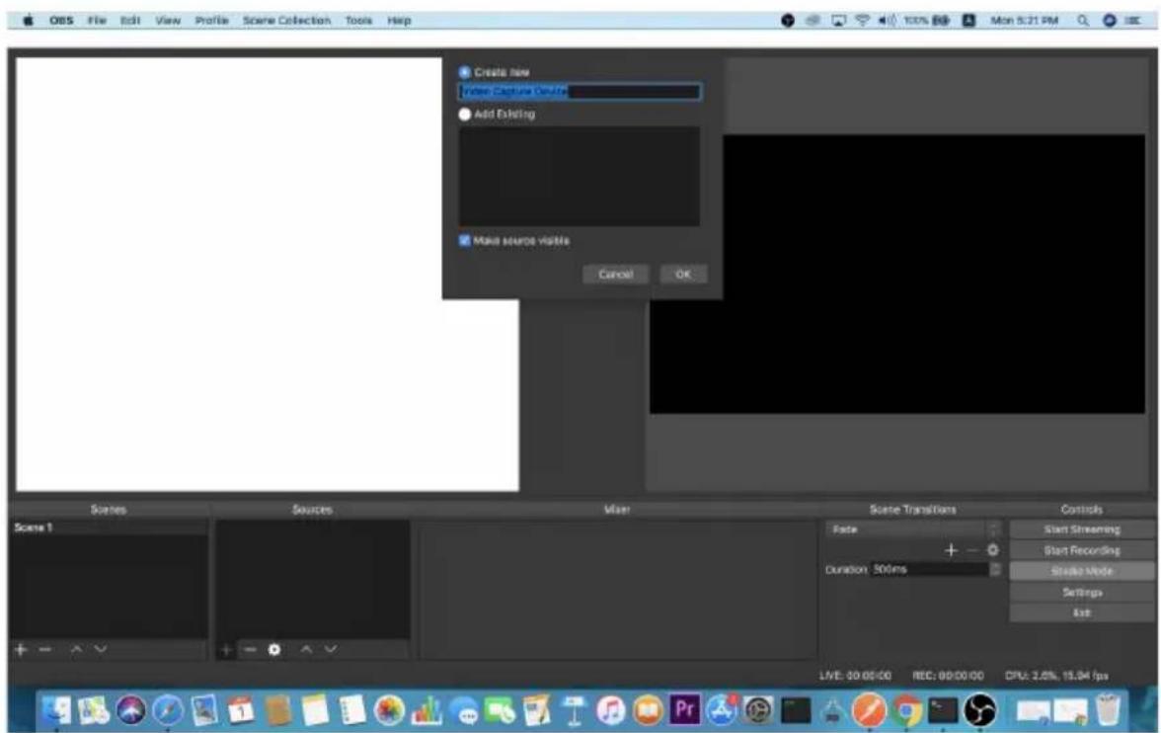Add a source with Sources plus icon
The height and width of the screenshot is (733, 1161).
coord(226,650)
